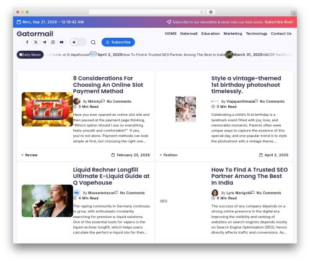The height and width of the screenshot is (262, 310).
Task: Click the comment icon in the Liquid Rechner card
Action: (117, 193)
